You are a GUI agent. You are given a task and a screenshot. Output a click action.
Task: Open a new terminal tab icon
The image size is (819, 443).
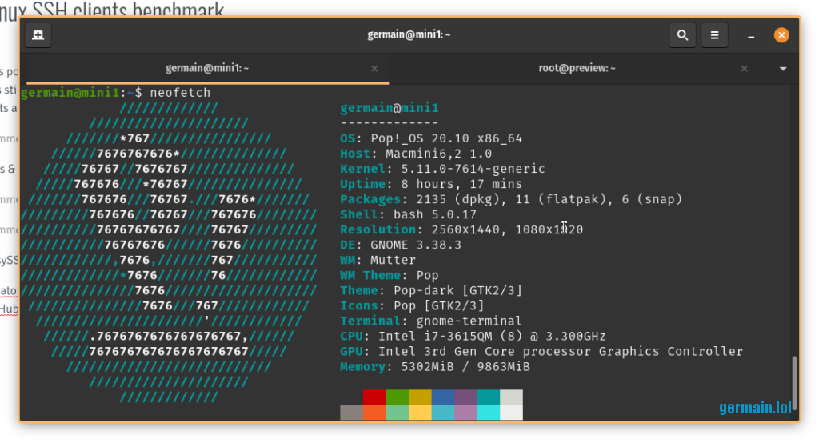(x=38, y=35)
